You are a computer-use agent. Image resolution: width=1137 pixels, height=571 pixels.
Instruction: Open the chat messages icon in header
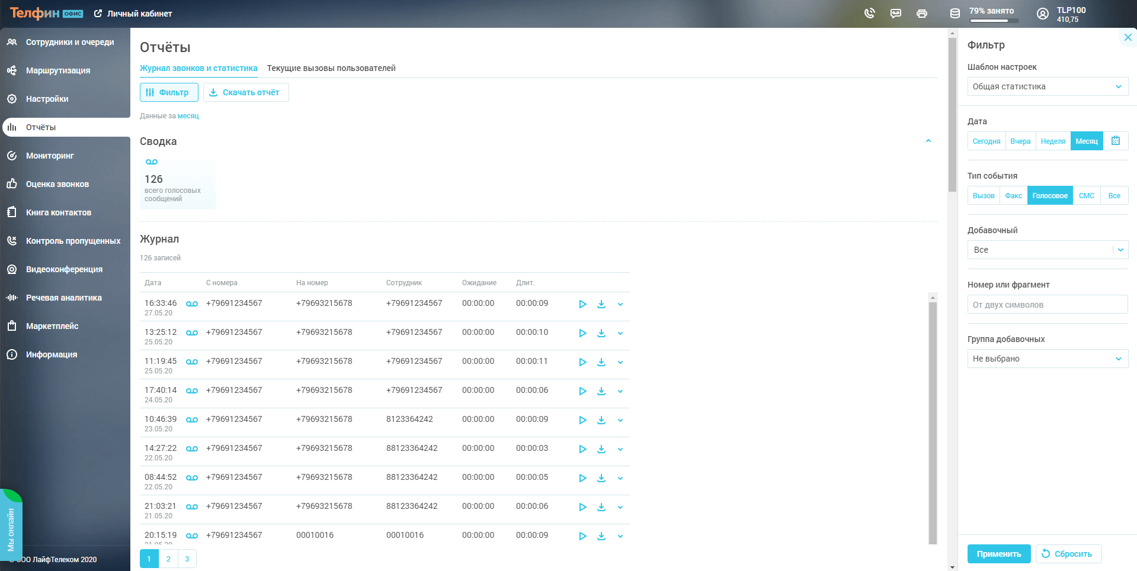(895, 13)
